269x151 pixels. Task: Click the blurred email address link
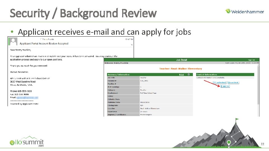[x=27, y=98]
